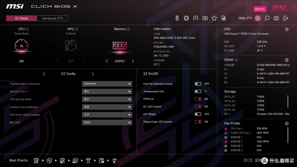Screen dimensions: 297x167
Task: Select the network cable boot icon
Action: 114,161
